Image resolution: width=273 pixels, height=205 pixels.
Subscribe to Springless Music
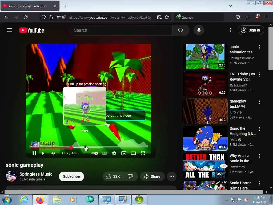(x=71, y=176)
